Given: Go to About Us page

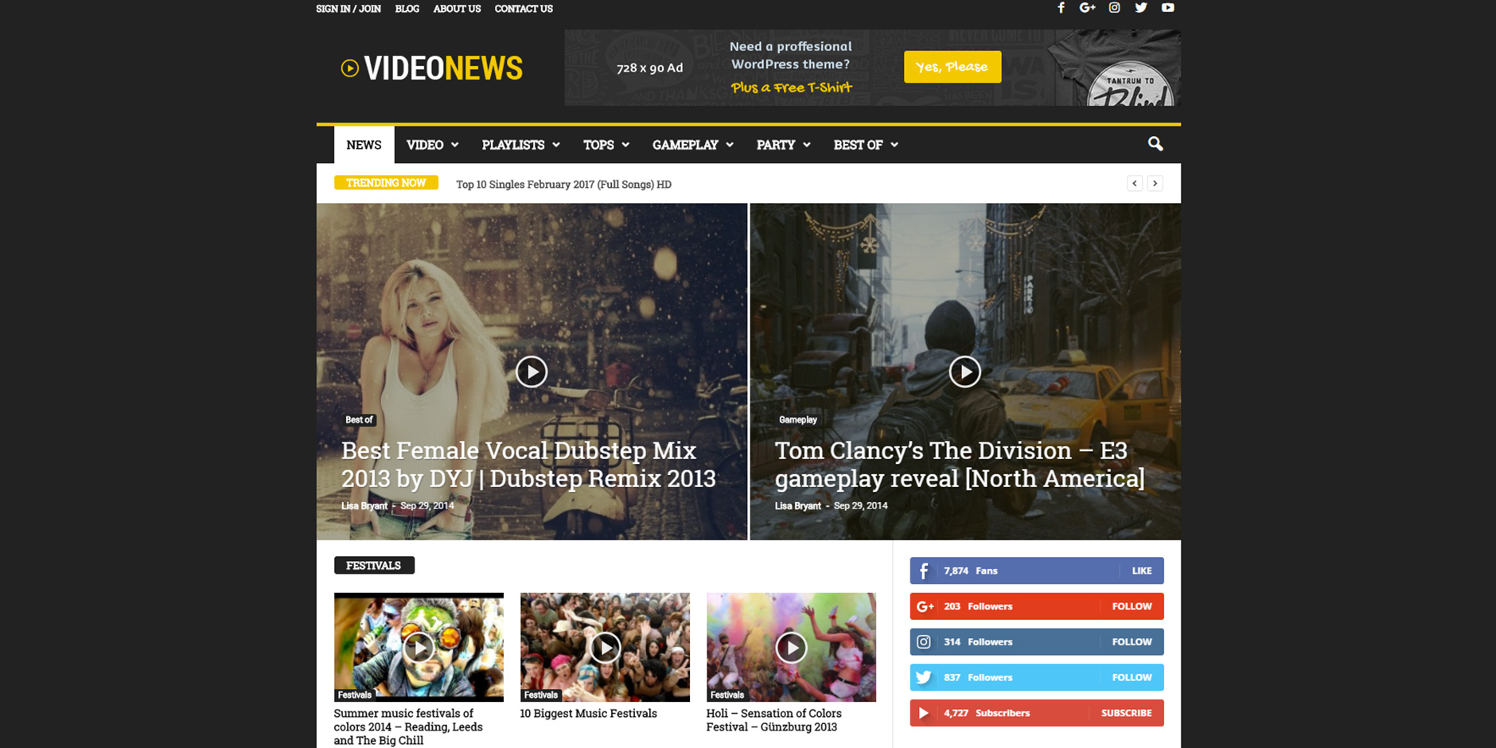Looking at the screenshot, I should pos(457,9).
